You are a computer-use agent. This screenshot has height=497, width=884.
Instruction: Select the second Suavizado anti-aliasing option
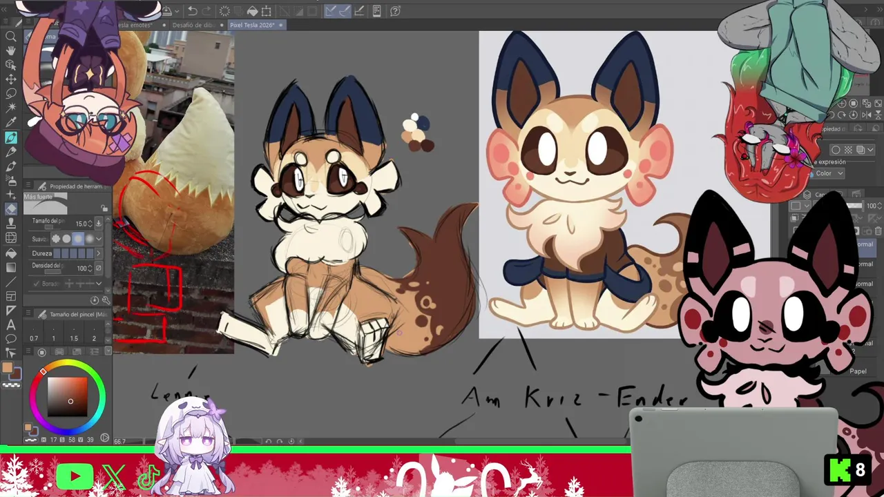pyautogui.click(x=66, y=239)
